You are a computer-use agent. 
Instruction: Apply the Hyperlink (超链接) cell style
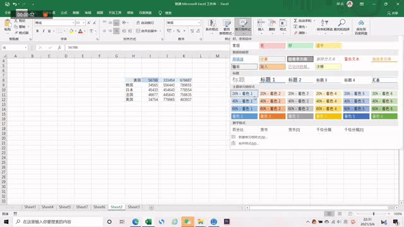point(244,59)
